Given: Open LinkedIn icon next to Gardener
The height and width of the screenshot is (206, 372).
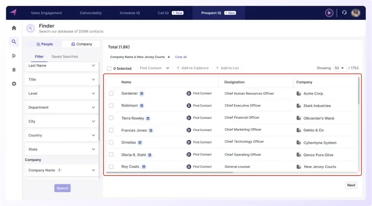Looking at the screenshot, I should (142, 94).
